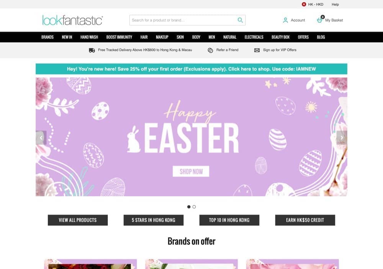The height and width of the screenshot is (269, 383).
Task: Go to next banner slide arrow
Action: 342,138
